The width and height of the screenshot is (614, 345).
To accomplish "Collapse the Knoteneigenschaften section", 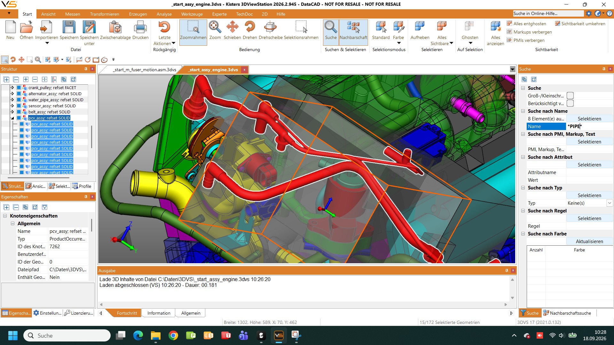I will click(x=5, y=216).
